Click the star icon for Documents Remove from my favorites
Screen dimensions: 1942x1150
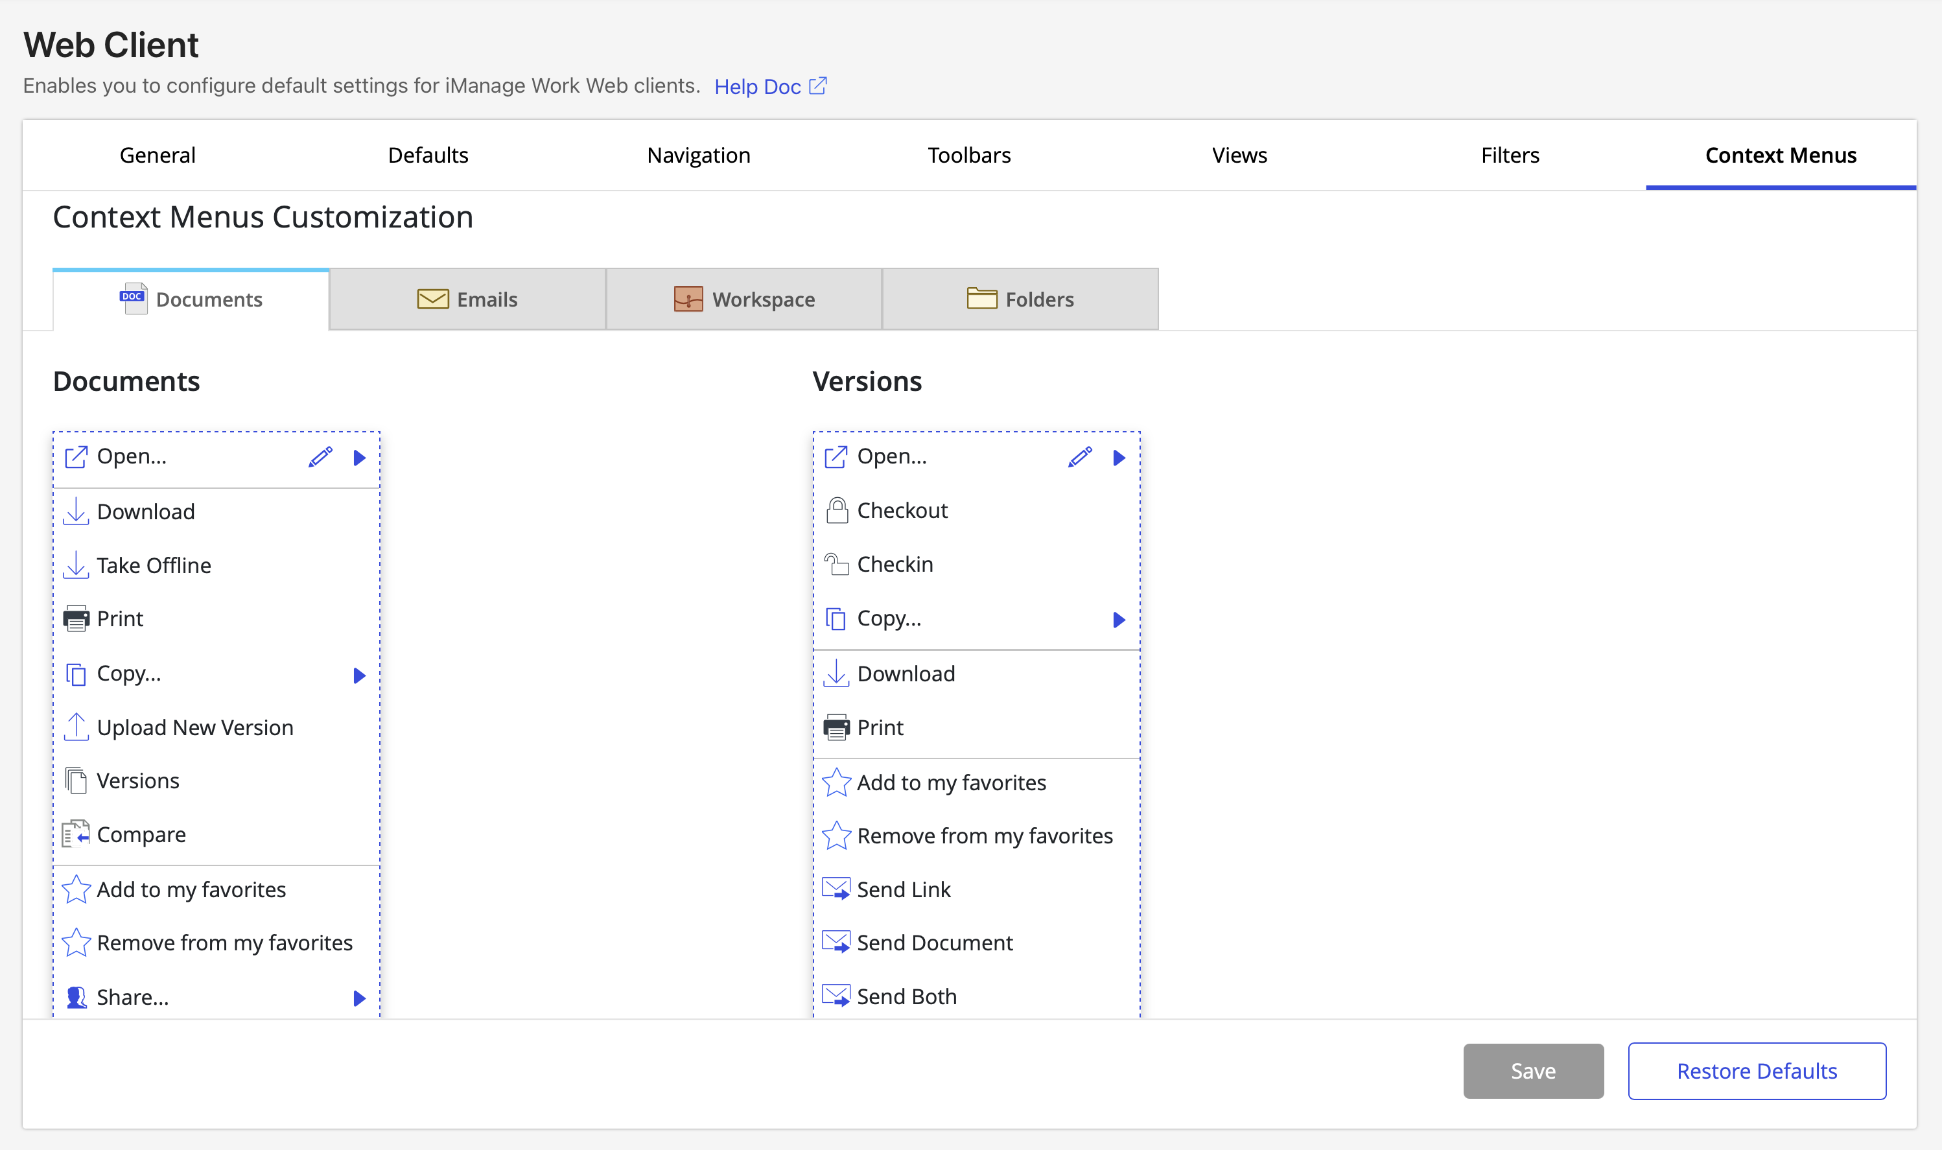tap(76, 943)
